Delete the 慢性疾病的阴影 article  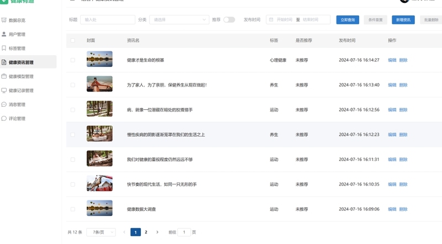click(x=403, y=135)
